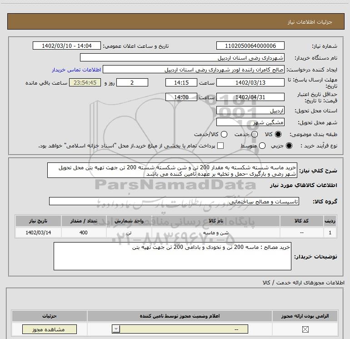This screenshot has height=339, width=350.
Task: Click the quantity cell 400
Action: coord(84,233)
